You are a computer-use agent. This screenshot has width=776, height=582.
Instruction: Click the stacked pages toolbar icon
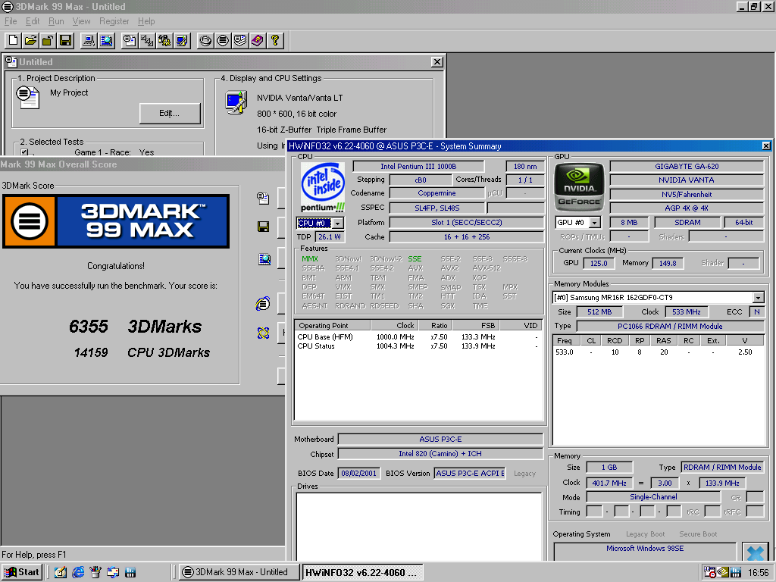240,40
